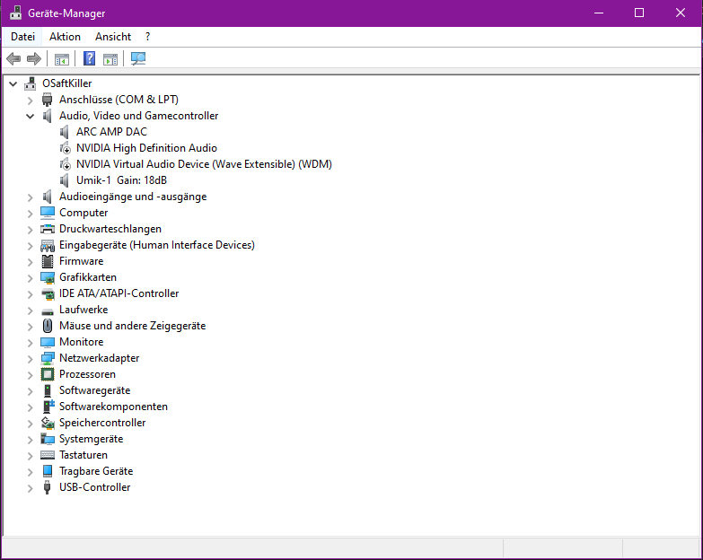Minimize the Geräte-Manager window

click(x=599, y=13)
